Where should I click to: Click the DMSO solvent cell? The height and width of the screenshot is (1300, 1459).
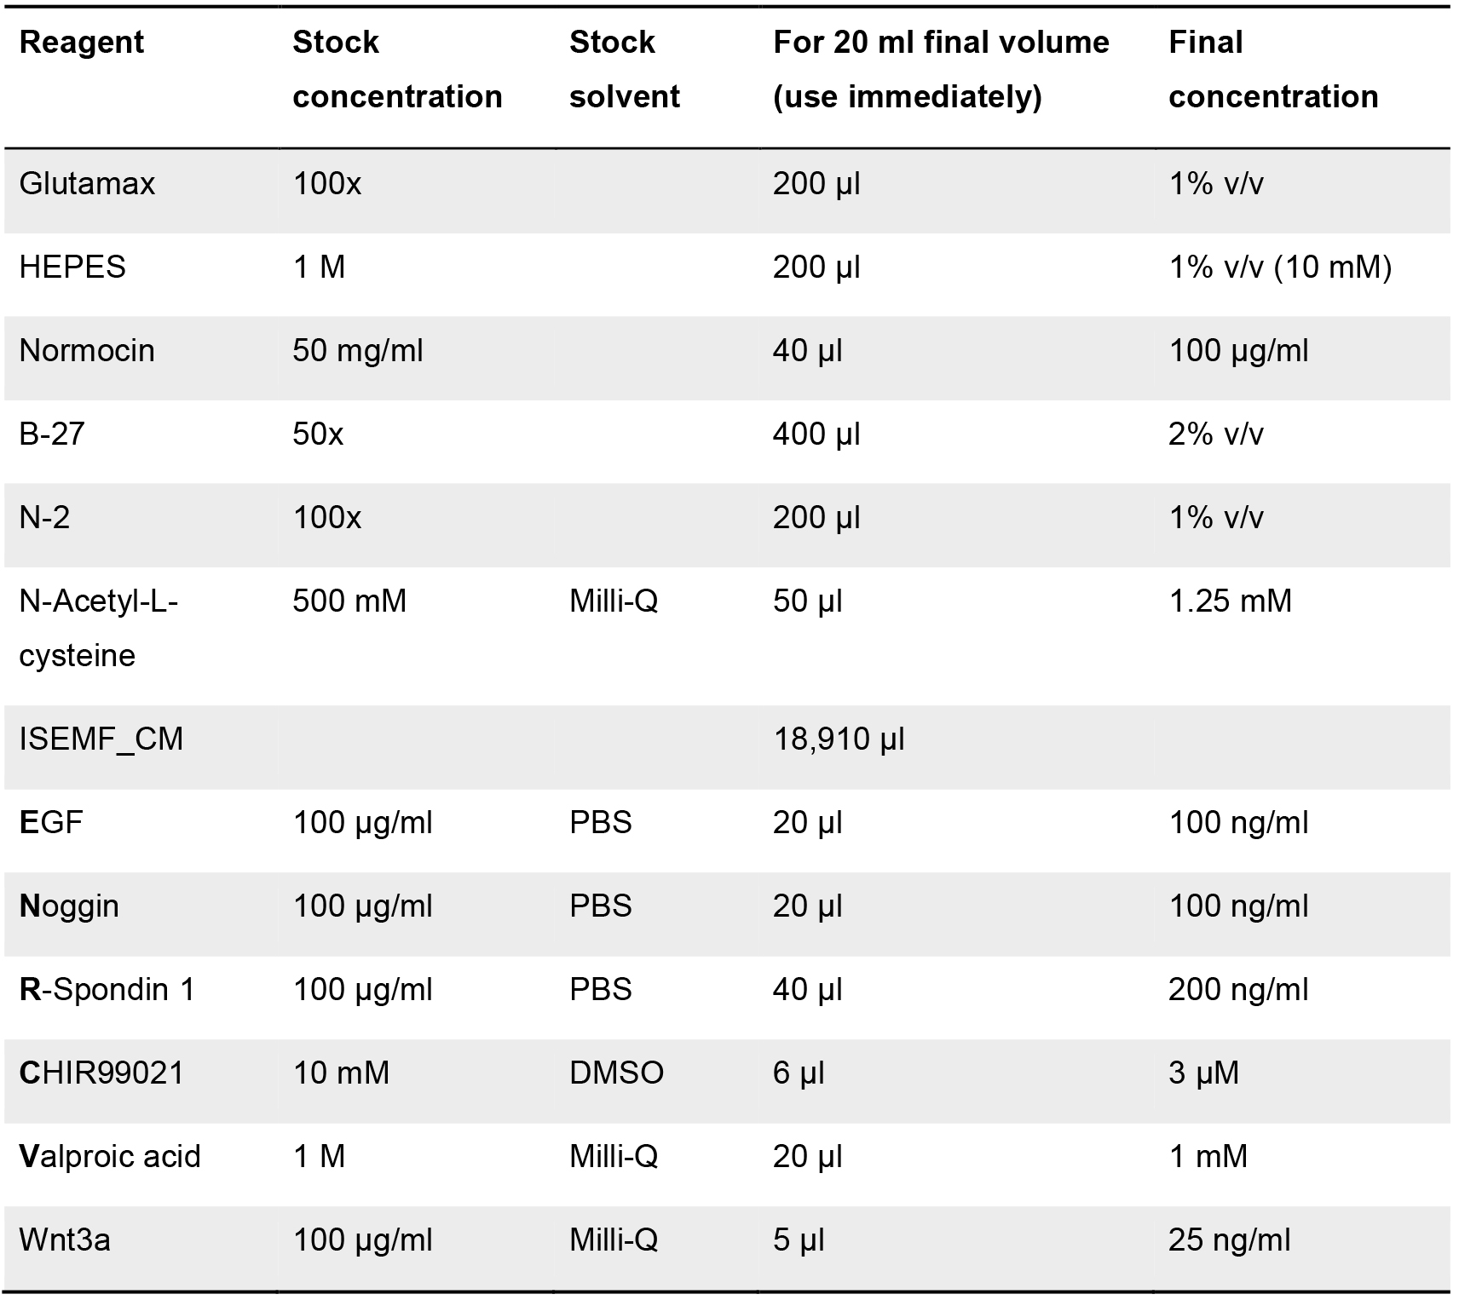click(616, 1073)
